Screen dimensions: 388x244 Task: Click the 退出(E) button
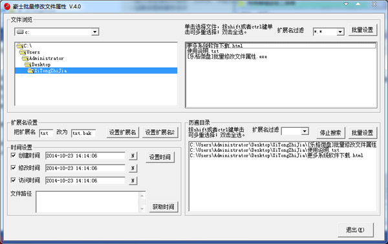point(355,230)
